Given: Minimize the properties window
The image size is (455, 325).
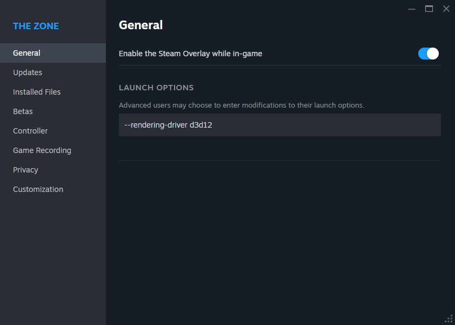Looking at the screenshot, I should 412,9.
